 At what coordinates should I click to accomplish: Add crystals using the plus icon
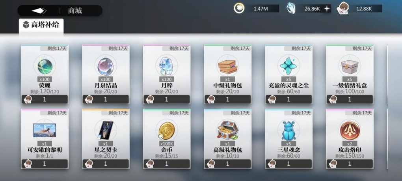click(327, 9)
